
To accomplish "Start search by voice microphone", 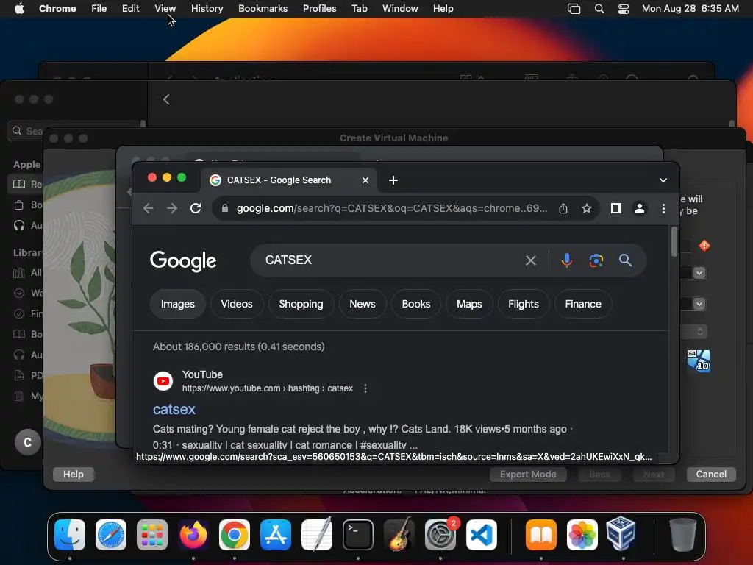I will (567, 260).
